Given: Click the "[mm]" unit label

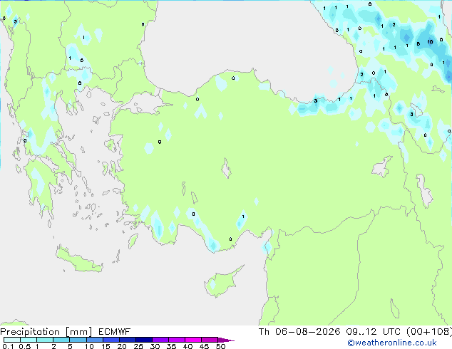Looking at the screenshot, I should (x=78, y=332).
